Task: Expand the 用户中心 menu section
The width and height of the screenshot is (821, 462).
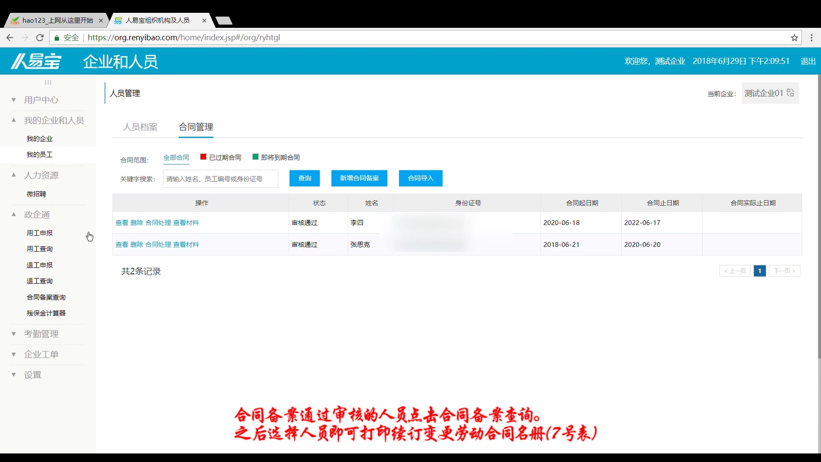Action: coord(41,100)
